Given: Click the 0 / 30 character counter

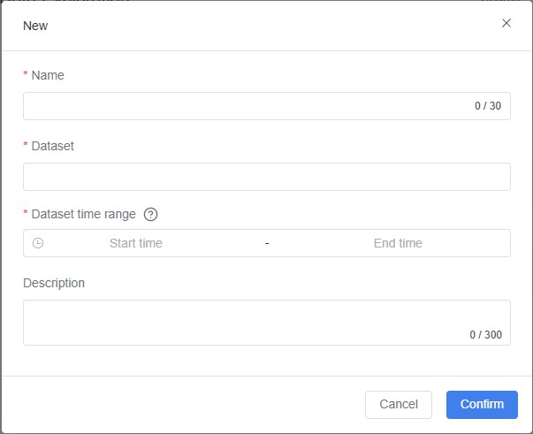Looking at the screenshot, I should click(x=488, y=106).
